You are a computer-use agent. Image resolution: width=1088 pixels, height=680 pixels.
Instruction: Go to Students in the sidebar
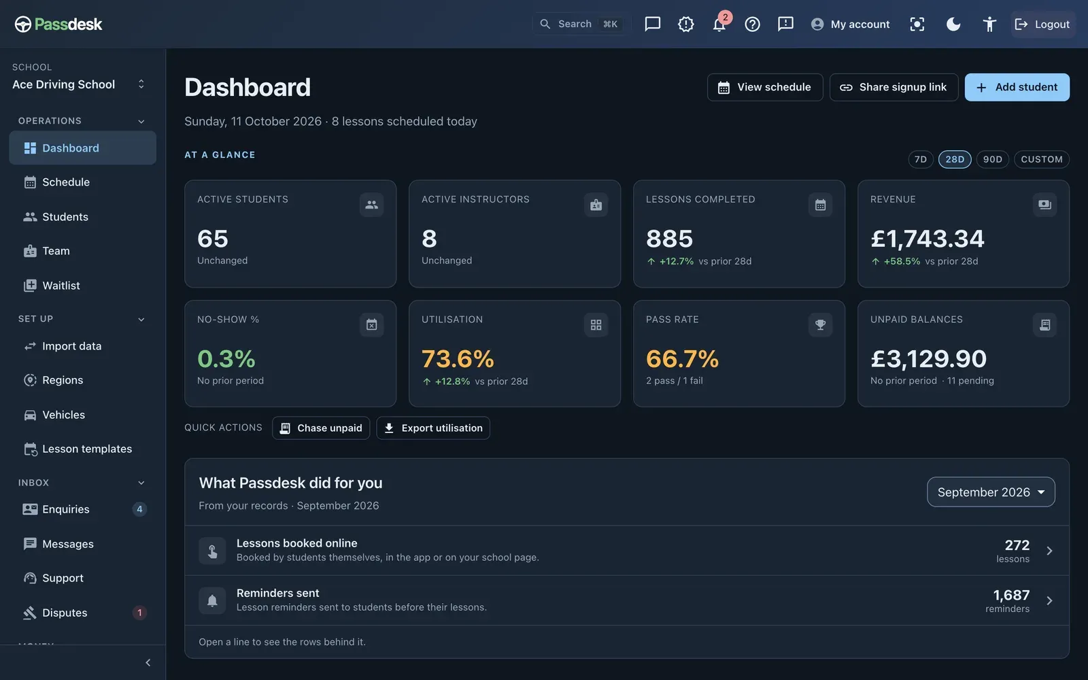click(82, 217)
